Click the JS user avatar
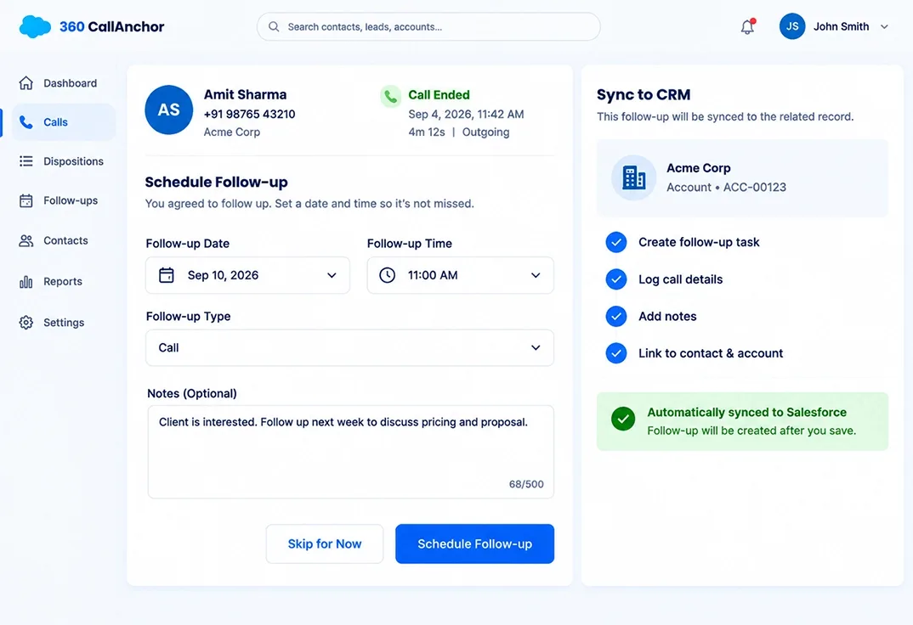Screen dimensions: 913x625 792,26
